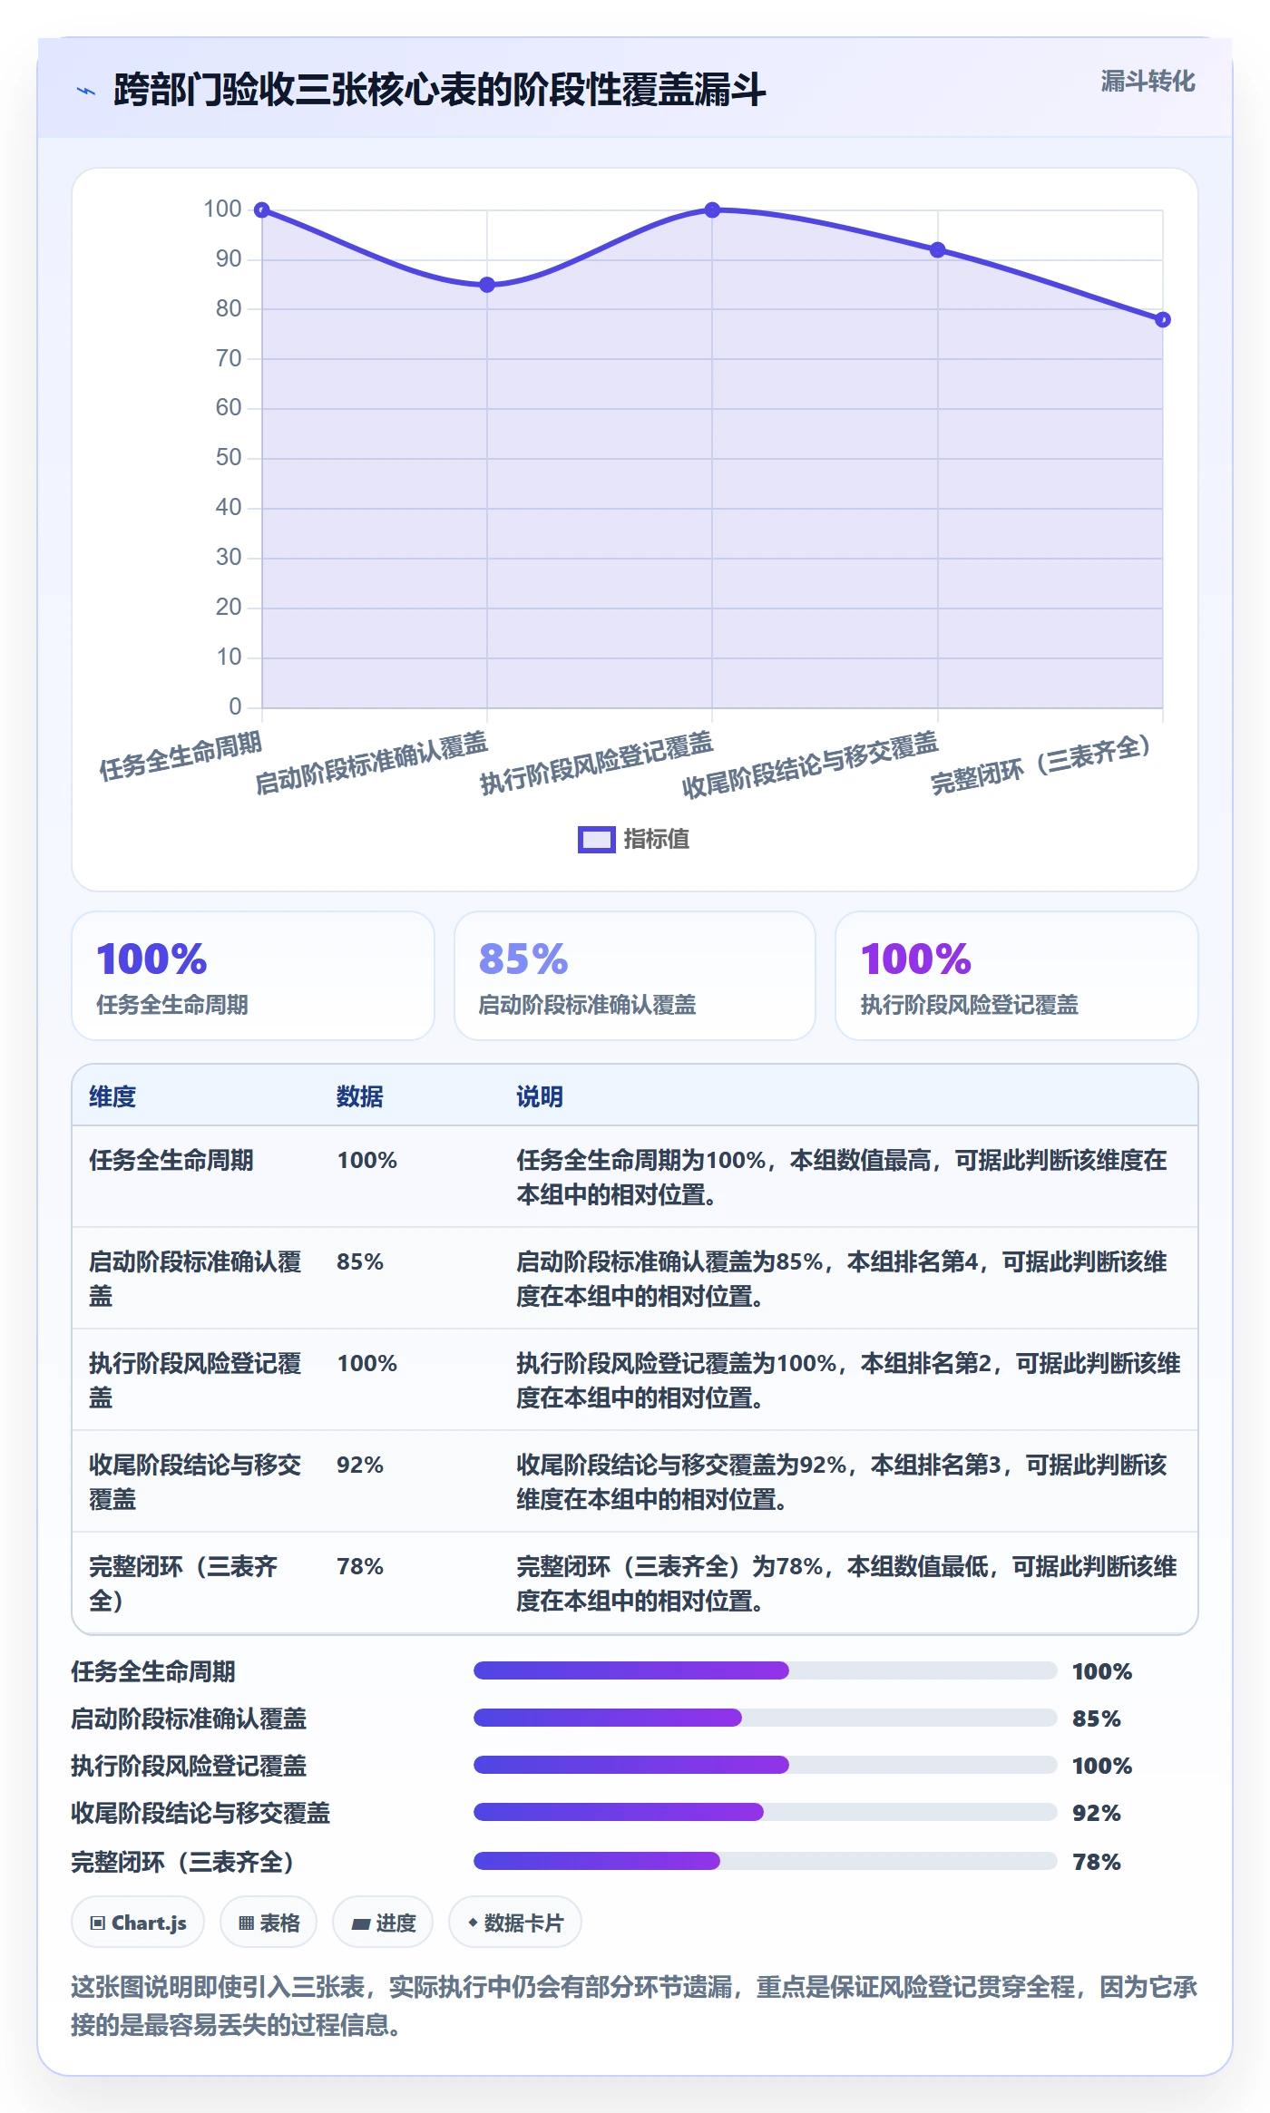Click the 维度 column header
This screenshot has height=2113, width=1270.
(112, 1096)
